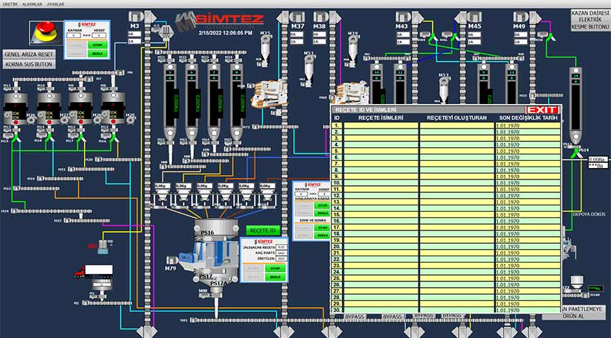This screenshot has width=611, height=338.
Task: Select the M43 elevator motor icon
Action: point(403,17)
